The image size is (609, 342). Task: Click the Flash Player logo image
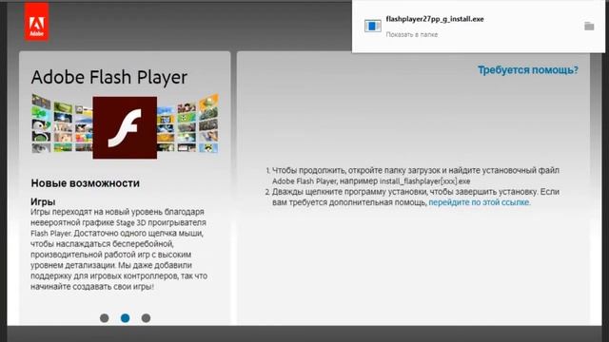click(125, 127)
